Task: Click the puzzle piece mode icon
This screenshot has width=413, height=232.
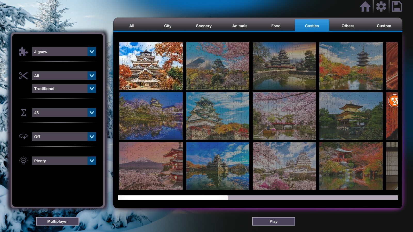Action: (23, 52)
